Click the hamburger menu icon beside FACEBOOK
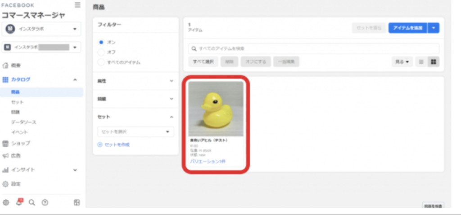This screenshot has height=215, width=461. (77, 5)
